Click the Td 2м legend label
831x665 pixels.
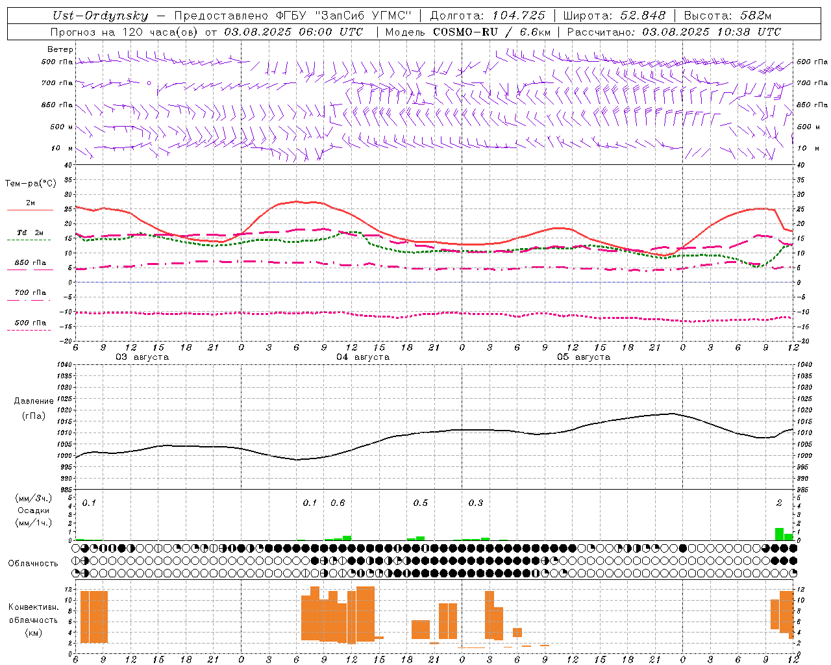(31, 232)
